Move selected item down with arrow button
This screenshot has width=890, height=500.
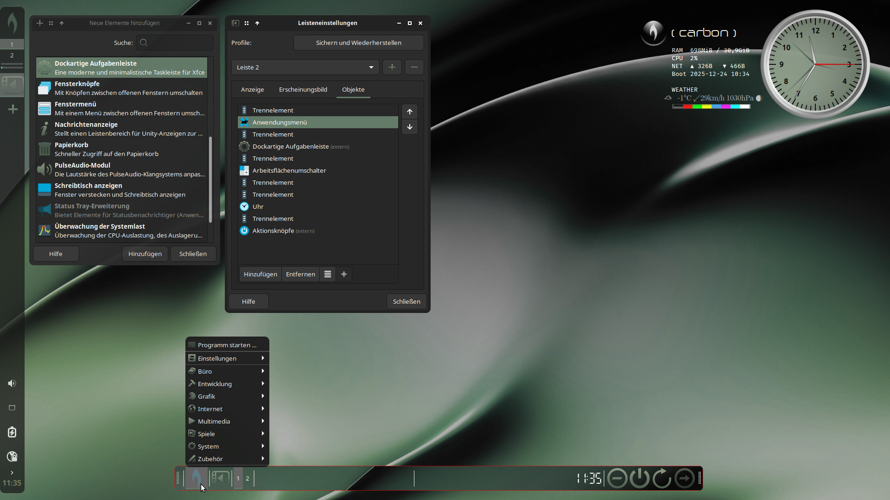tap(410, 127)
